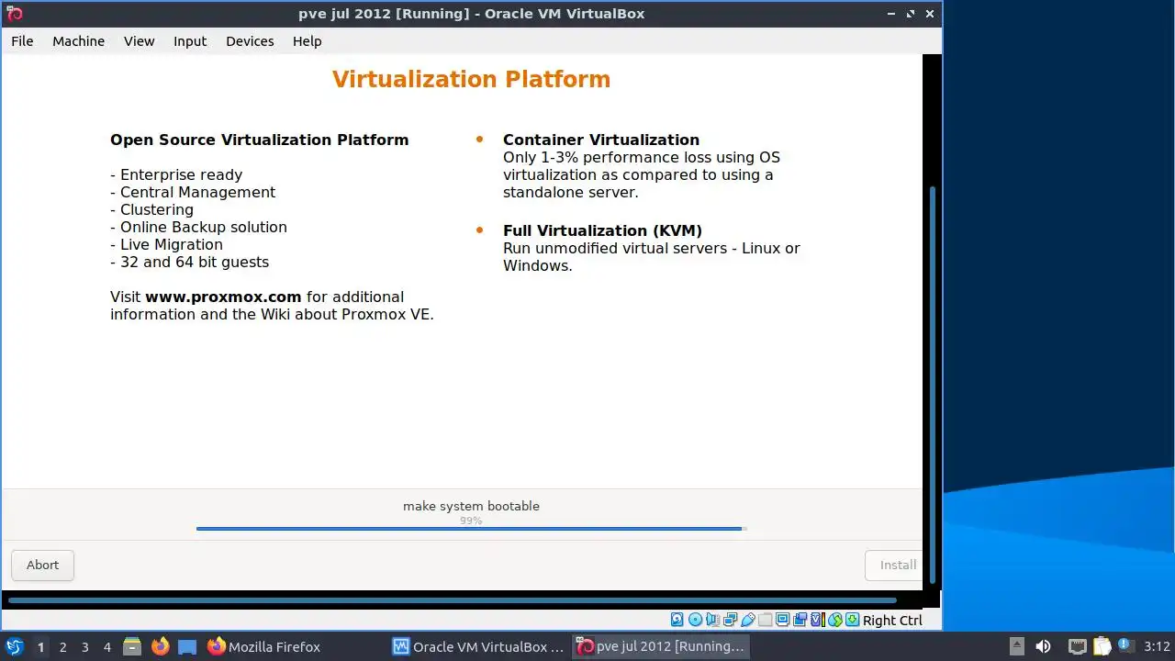This screenshot has height=661, width=1175.
Task: Click the Virtualization Platform heading
Action: point(471,79)
